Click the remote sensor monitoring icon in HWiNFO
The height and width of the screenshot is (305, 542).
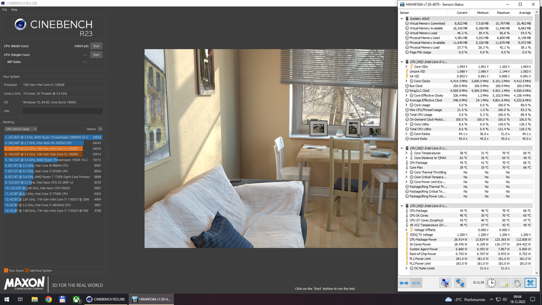pos(460,283)
